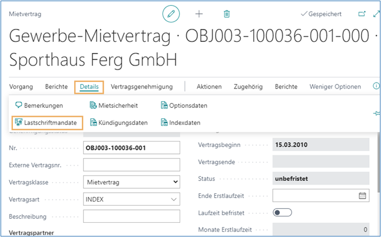Open the Vertragsklasse dropdown
Image resolution: width=381 pixels, height=237 pixels.
[131, 182]
